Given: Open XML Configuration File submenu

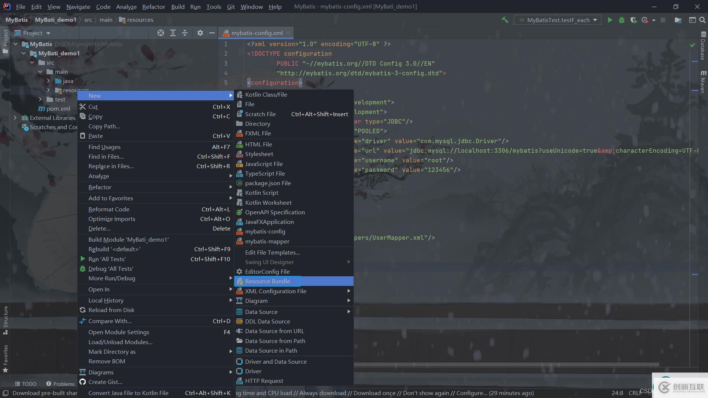Looking at the screenshot, I should [x=294, y=291].
